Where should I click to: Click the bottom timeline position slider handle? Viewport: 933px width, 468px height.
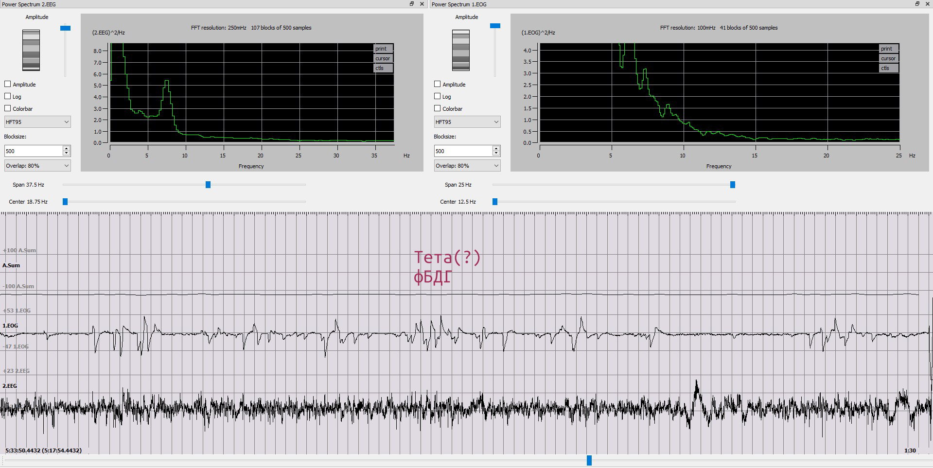[589, 460]
